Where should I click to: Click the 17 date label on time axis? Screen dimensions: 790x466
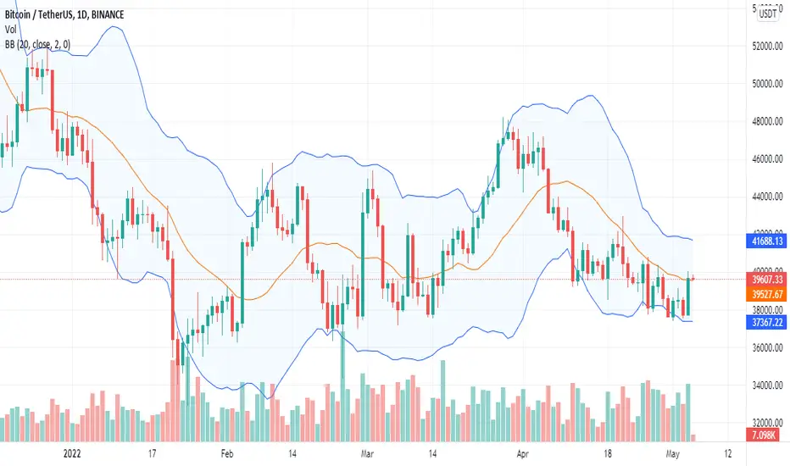[x=153, y=454]
